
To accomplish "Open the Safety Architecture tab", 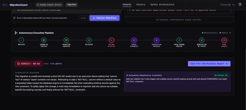I will pos(162,5).
